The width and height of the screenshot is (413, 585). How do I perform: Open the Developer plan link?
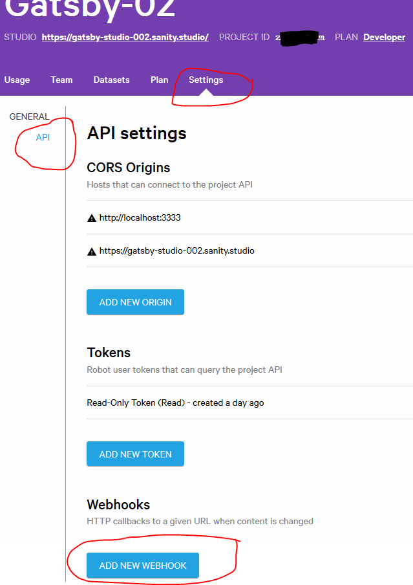tap(385, 38)
